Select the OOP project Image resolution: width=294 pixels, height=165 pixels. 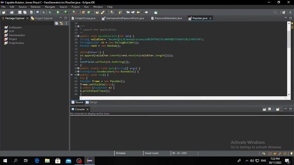(9, 31)
